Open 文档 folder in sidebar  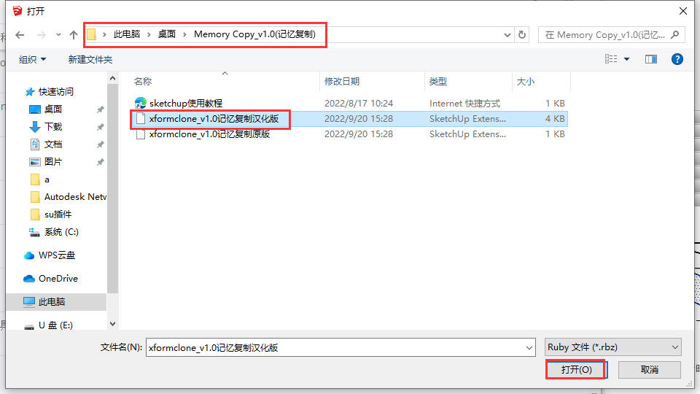(x=52, y=144)
